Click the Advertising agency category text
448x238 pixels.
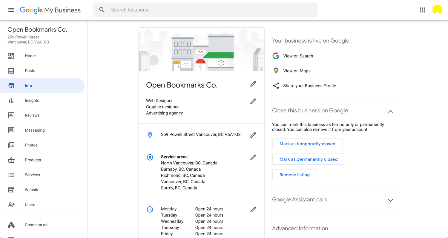point(165,113)
